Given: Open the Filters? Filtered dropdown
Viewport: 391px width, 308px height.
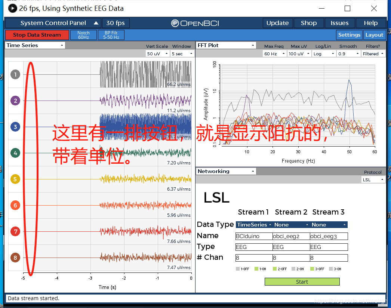Looking at the screenshot, I should pos(373,54).
